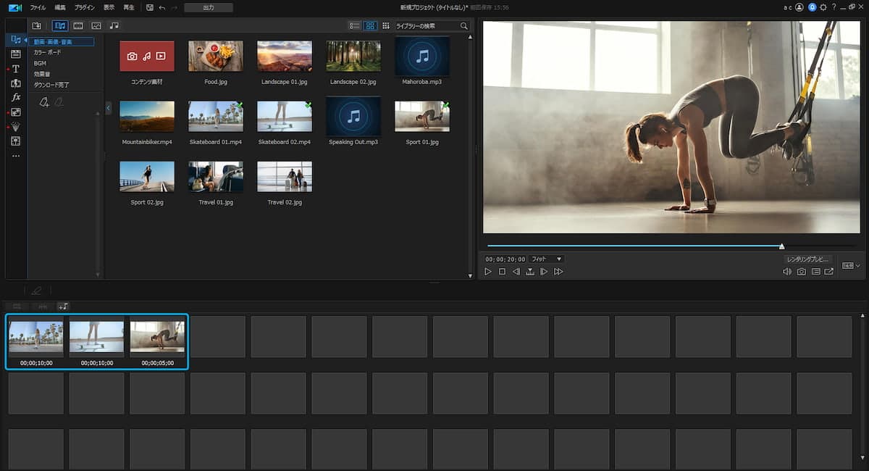869x471 pixels.
Task: Click the library search magnifier icon
Action: (463, 26)
